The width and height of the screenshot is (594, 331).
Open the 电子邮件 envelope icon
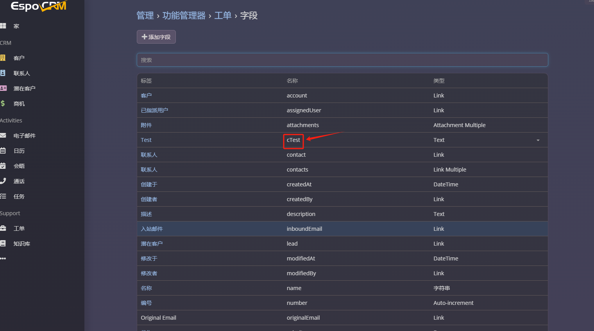pyautogui.click(x=3, y=136)
